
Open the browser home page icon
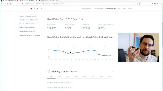pos(10,4)
